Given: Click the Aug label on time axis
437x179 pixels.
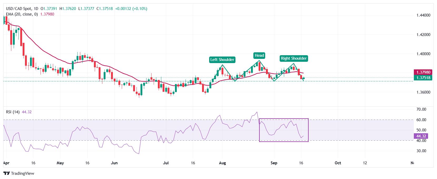Looking at the screenshot, I should point(222,163).
